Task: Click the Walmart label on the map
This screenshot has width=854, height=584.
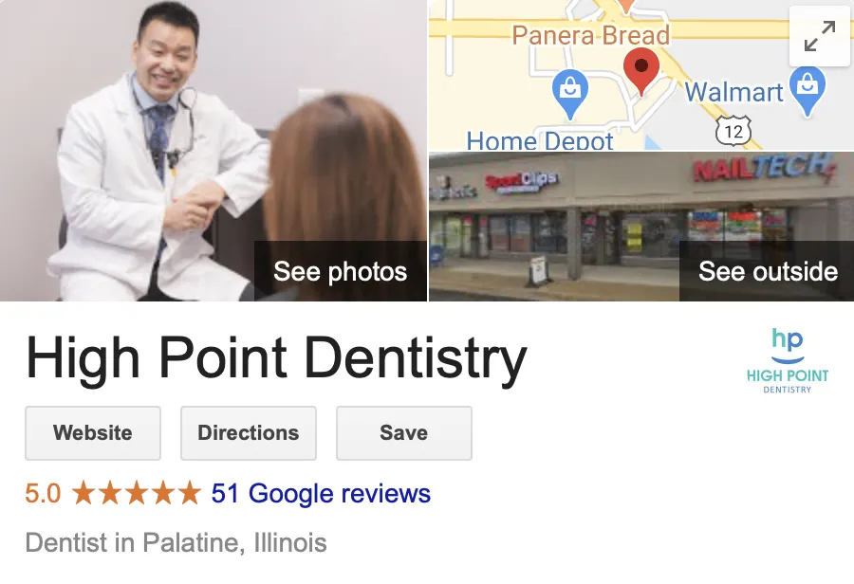Action: tap(733, 92)
